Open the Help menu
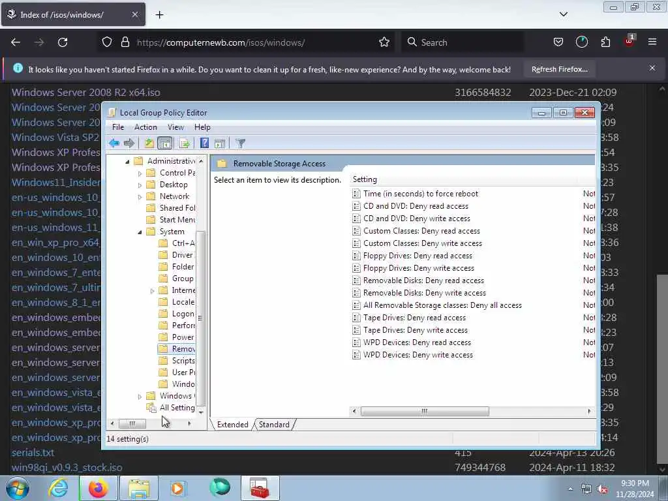Image resolution: width=668 pixels, height=501 pixels. (x=202, y=127)
